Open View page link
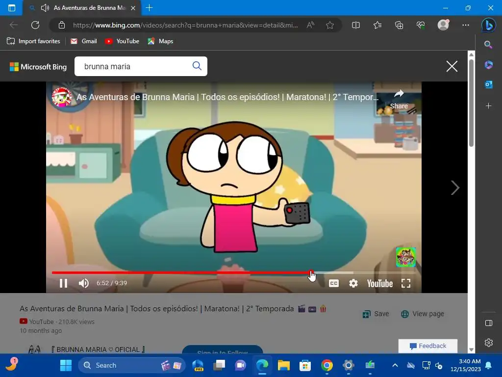 422,314
